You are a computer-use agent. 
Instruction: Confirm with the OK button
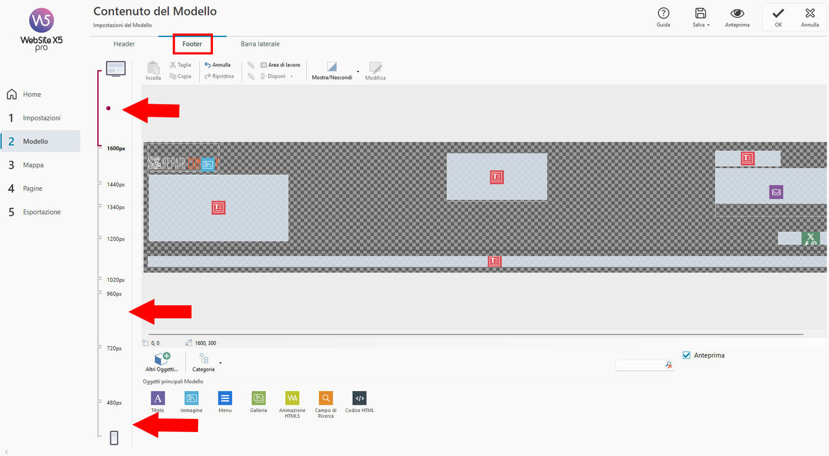pos(778,17)
